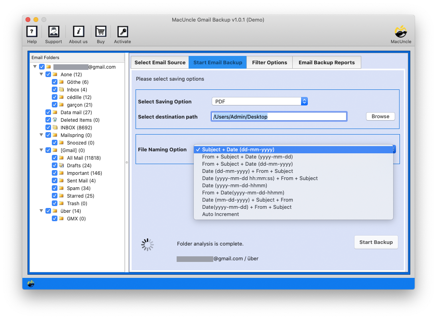Uncheck the Data mail (27) checkbox

click(48, 112)
